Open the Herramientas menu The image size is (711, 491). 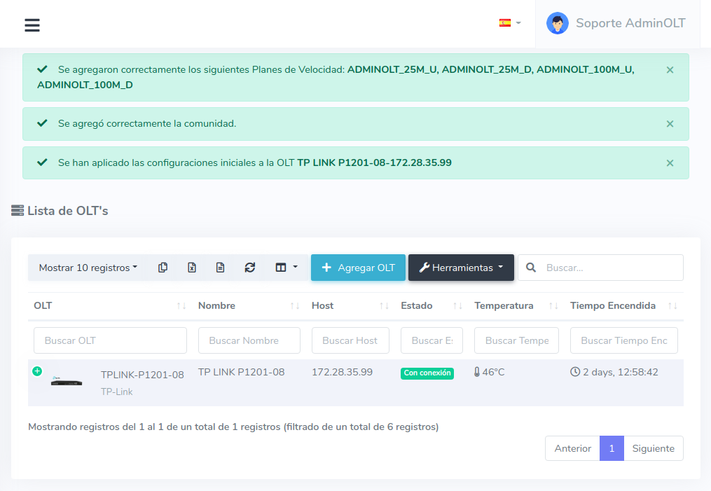(x=461, y=268)
